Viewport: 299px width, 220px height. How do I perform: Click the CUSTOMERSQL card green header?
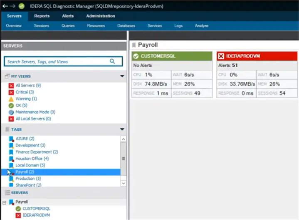tap(172, 56)
